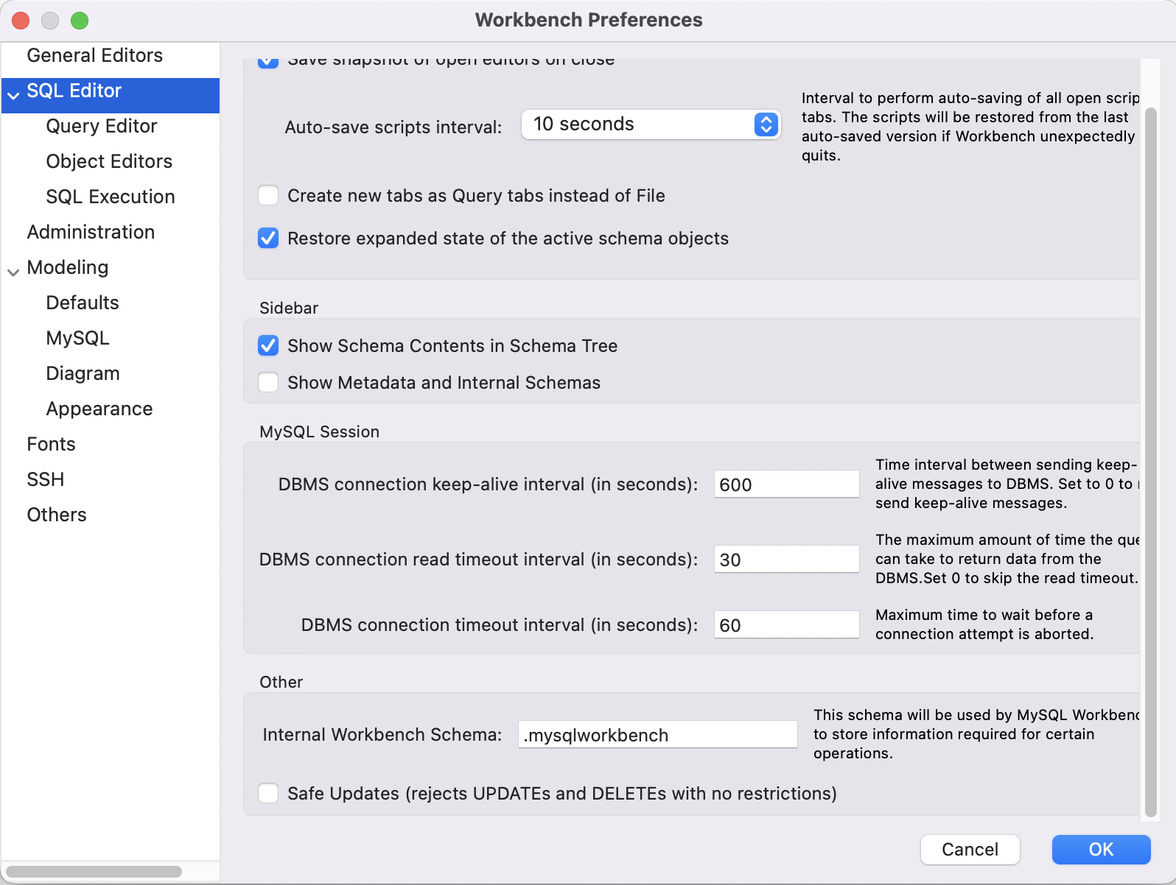The image size is (1176, 885).
Task: Collapse the Modeling tree section
Action: tap(13, 272)
